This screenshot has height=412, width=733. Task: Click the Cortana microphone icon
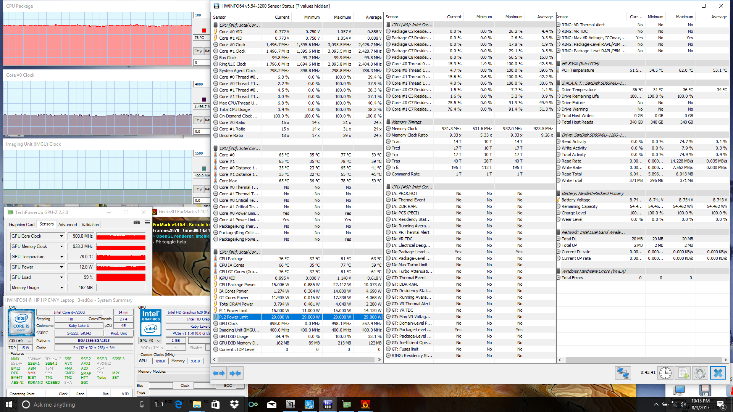[142, 404]
